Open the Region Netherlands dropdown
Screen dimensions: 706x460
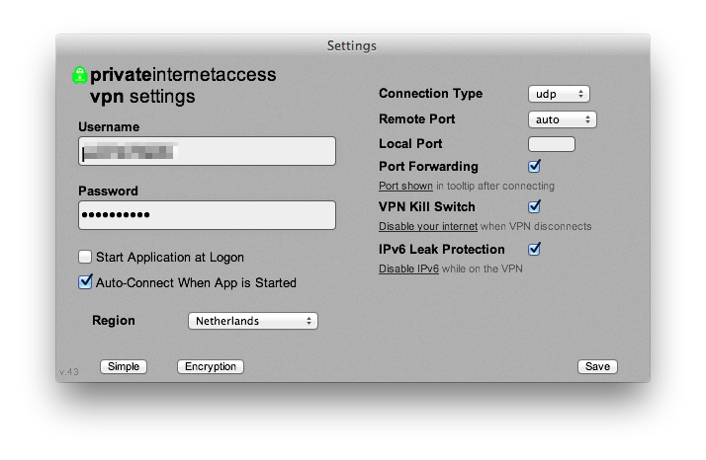click(x=253, y=321)
